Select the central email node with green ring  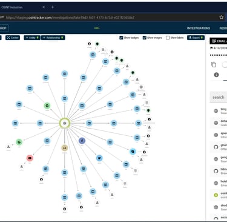point(65,123)
